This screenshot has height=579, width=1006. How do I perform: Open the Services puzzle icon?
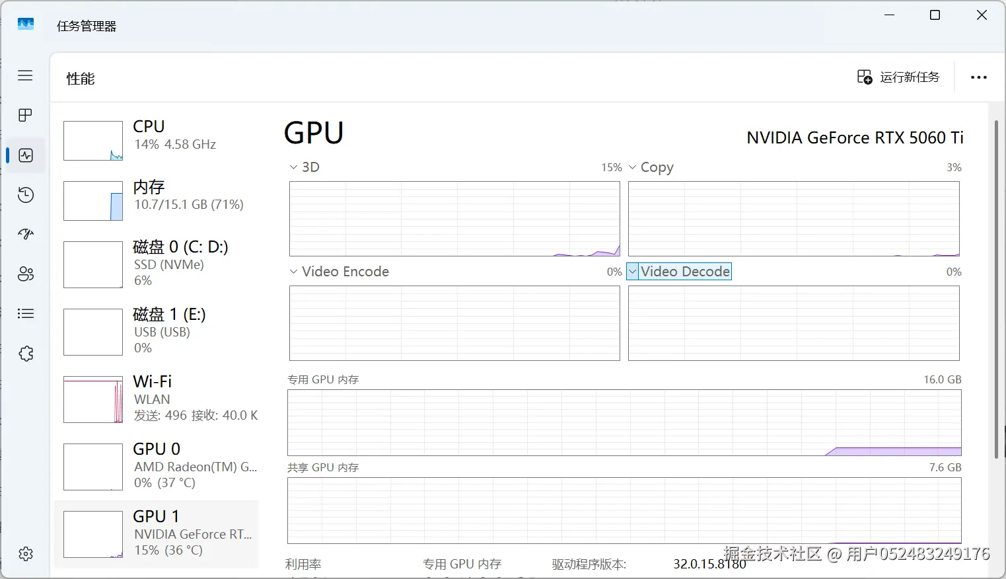click(x=26, y=354)
